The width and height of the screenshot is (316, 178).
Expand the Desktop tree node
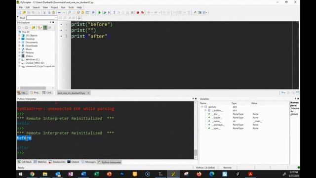tap(19, 39)
